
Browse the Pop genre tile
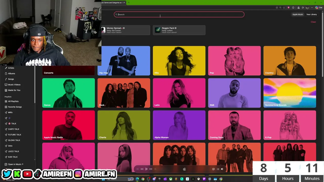click(x=234, y=61)
